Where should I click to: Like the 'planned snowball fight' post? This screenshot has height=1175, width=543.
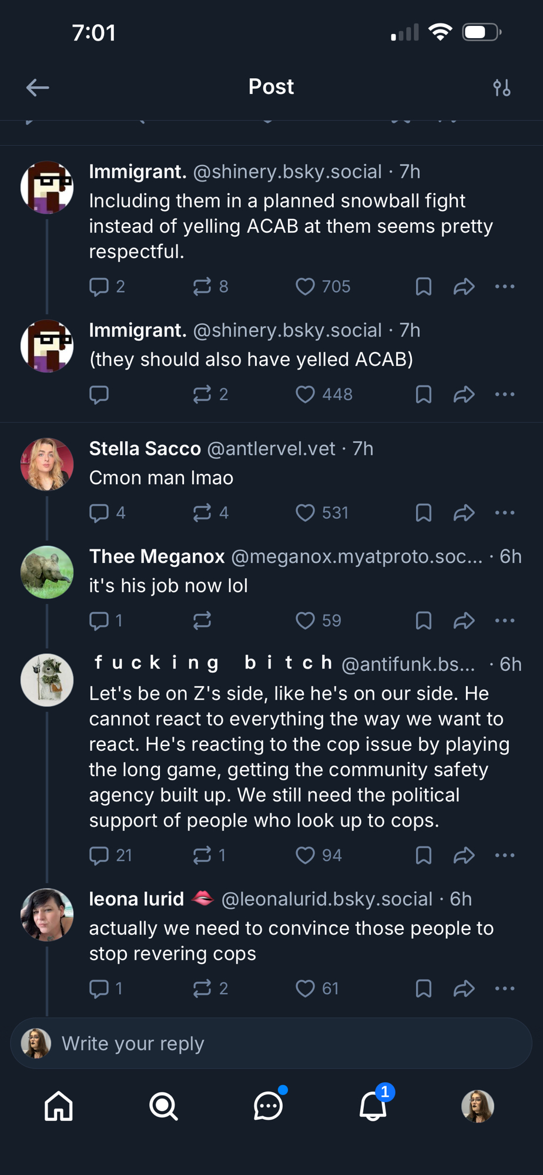click(305, 287)
